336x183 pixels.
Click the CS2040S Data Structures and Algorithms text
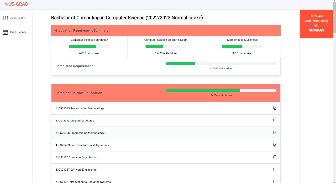click(82, 145)
